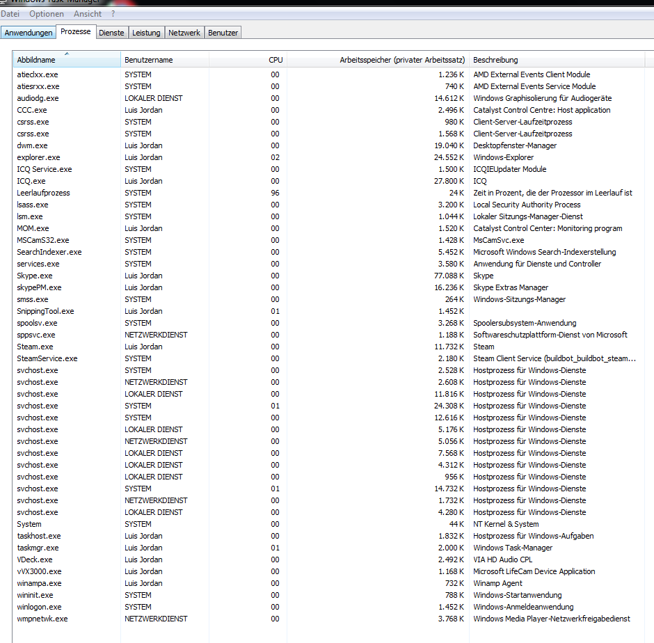Click the Windows-Explorer description
This screenshot has width=654, height=643.
click(503, 157)
